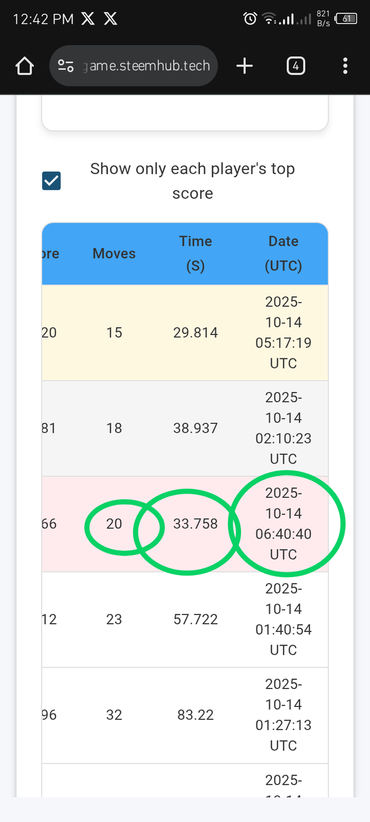Open the tab switcher showing 4 tabs
Image resolution: width=370 pixels, height=822 pixels.
tap(295, 66)
